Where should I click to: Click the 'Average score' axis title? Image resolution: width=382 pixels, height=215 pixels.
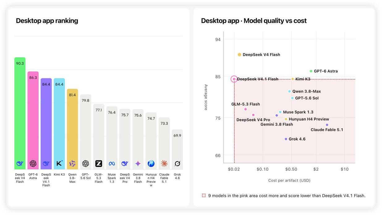[x=206, y=97]
